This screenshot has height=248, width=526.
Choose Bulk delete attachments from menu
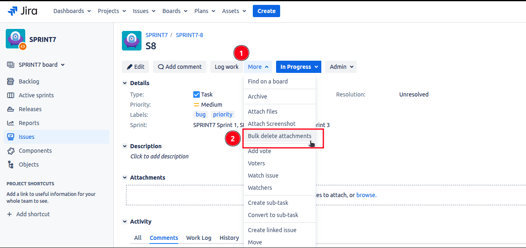coord(279,136)
